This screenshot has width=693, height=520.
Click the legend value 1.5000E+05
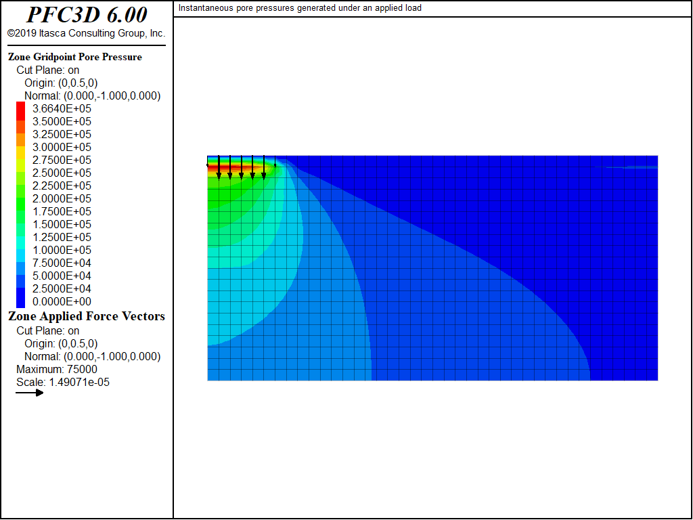click(x=62, y=224)
